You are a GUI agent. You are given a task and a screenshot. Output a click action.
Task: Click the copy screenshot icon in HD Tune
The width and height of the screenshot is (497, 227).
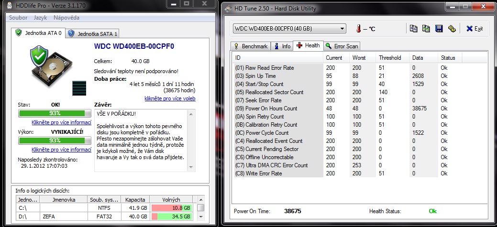[x=426, y=29]
